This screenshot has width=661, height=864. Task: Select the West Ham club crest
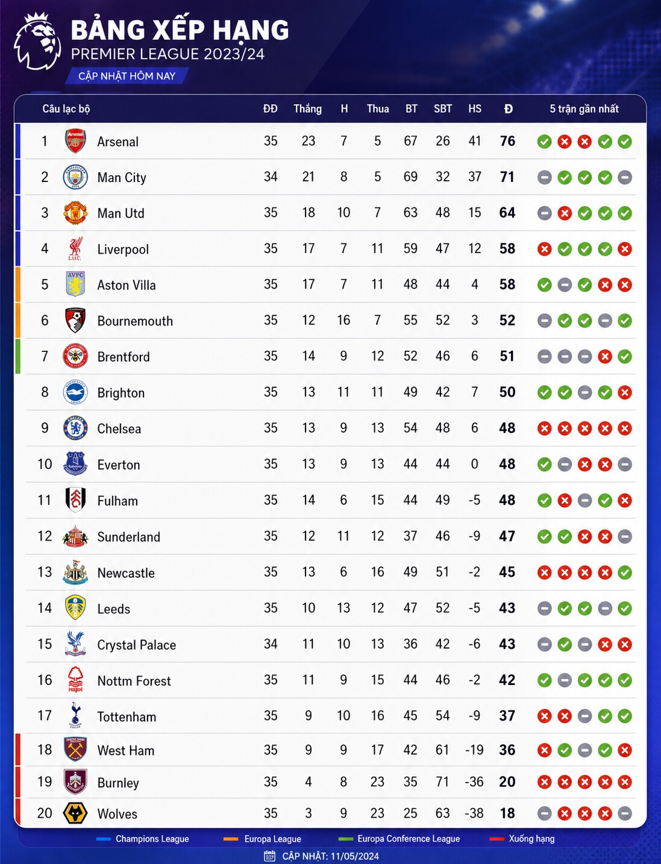tap(75, 750)
